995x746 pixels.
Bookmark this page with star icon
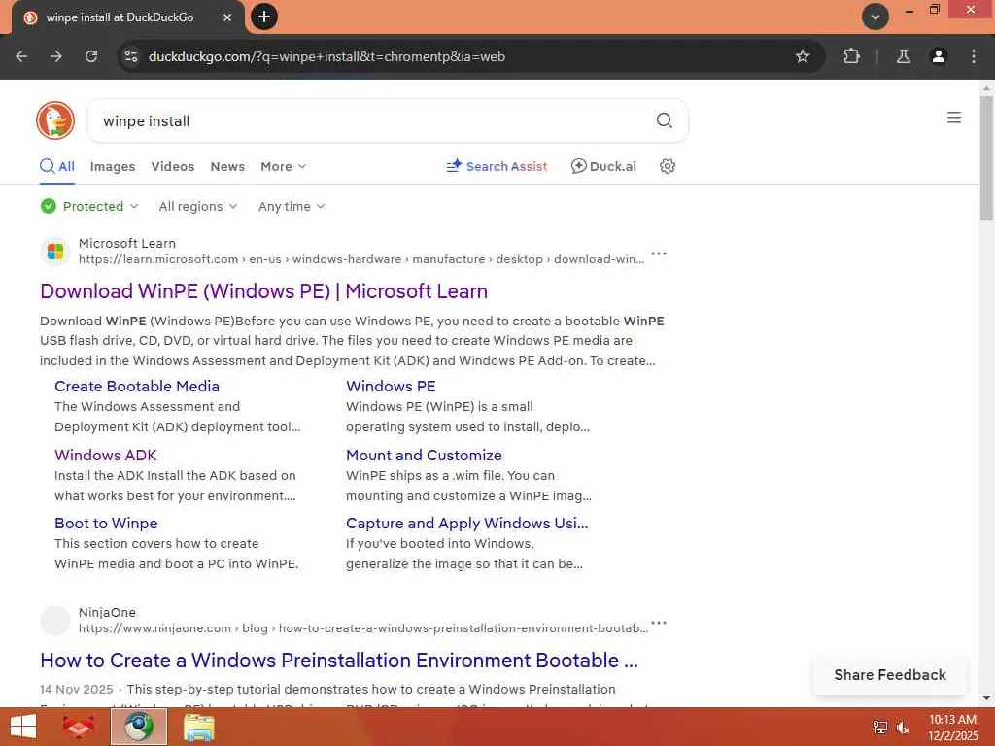click(x=802, y=56)
